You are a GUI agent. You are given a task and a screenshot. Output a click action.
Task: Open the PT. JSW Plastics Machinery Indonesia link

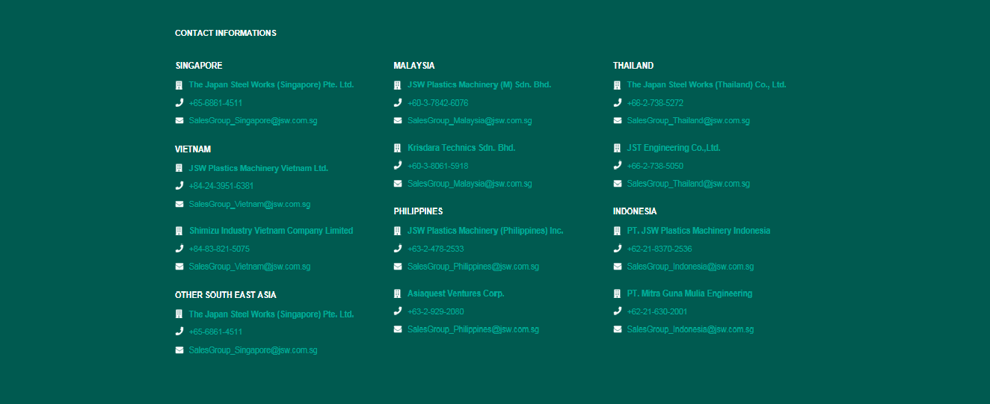(698, 231)
